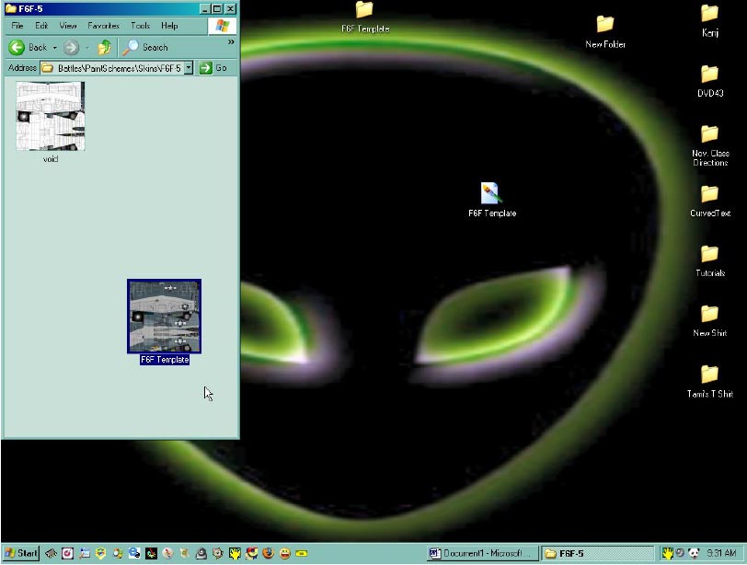Click the Start button
This screenshot has height=565, width=747.
tap(20, 553)
